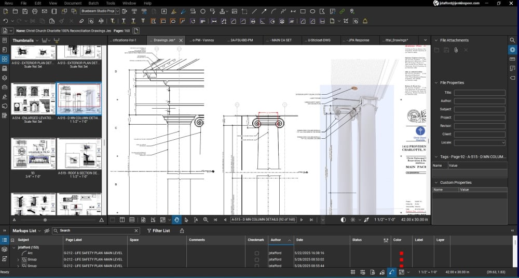Switch to the MAIN CA SET tab

coord(282,40)
